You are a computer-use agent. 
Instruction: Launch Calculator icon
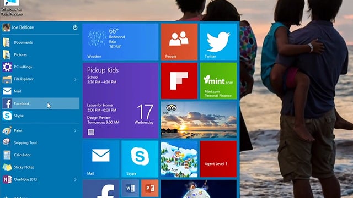point(7,155)
